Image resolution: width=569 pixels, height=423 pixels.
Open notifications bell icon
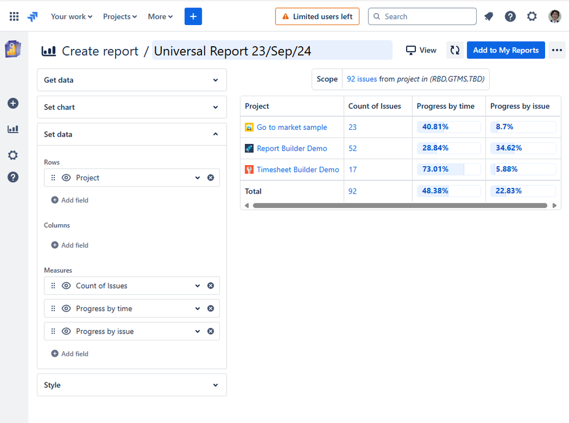pos(489,17)
